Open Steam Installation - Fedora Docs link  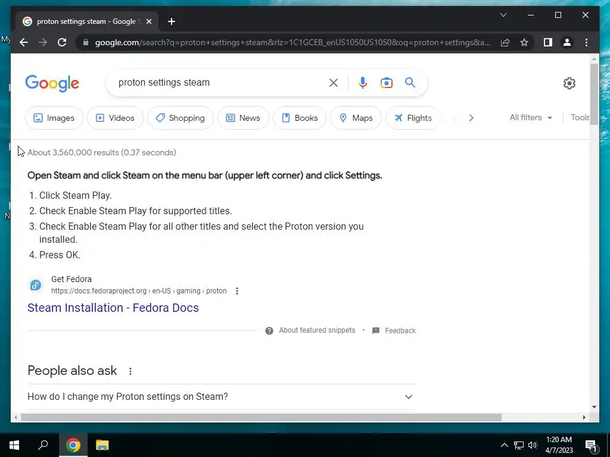[113, 308]
